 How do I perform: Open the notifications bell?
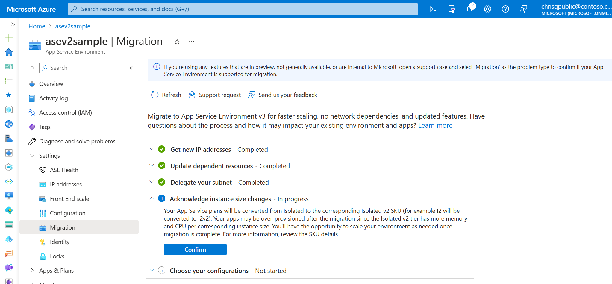[x=469, y=9]
